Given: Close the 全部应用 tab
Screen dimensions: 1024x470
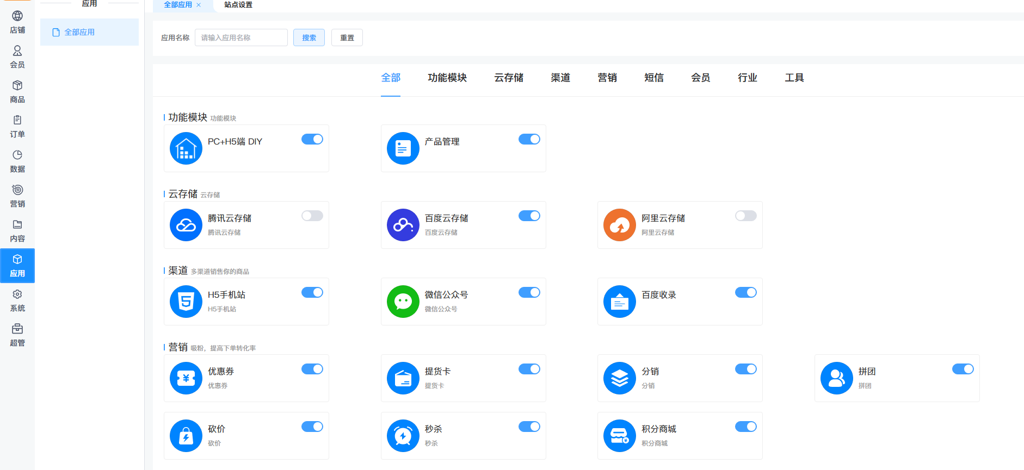Looking at the screenshot, I should click(199, 5).
